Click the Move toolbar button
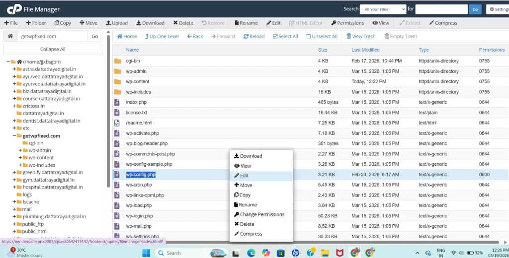 [x=88, y=23]
